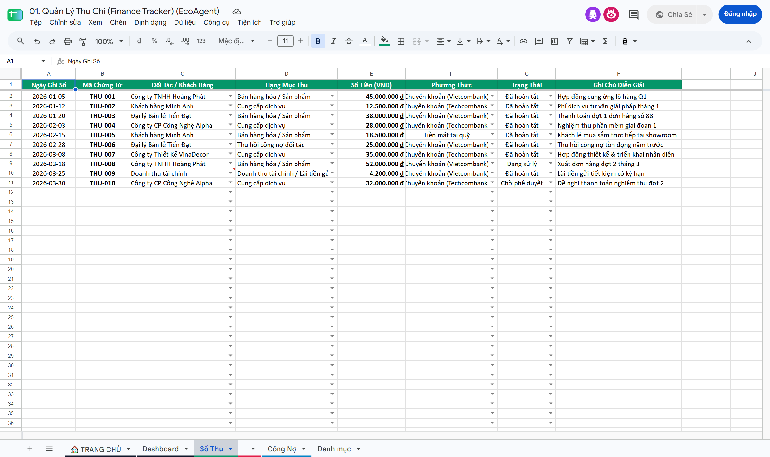Create a filter
This screenshot has height=457, width=770.
[x=570, y=41]
